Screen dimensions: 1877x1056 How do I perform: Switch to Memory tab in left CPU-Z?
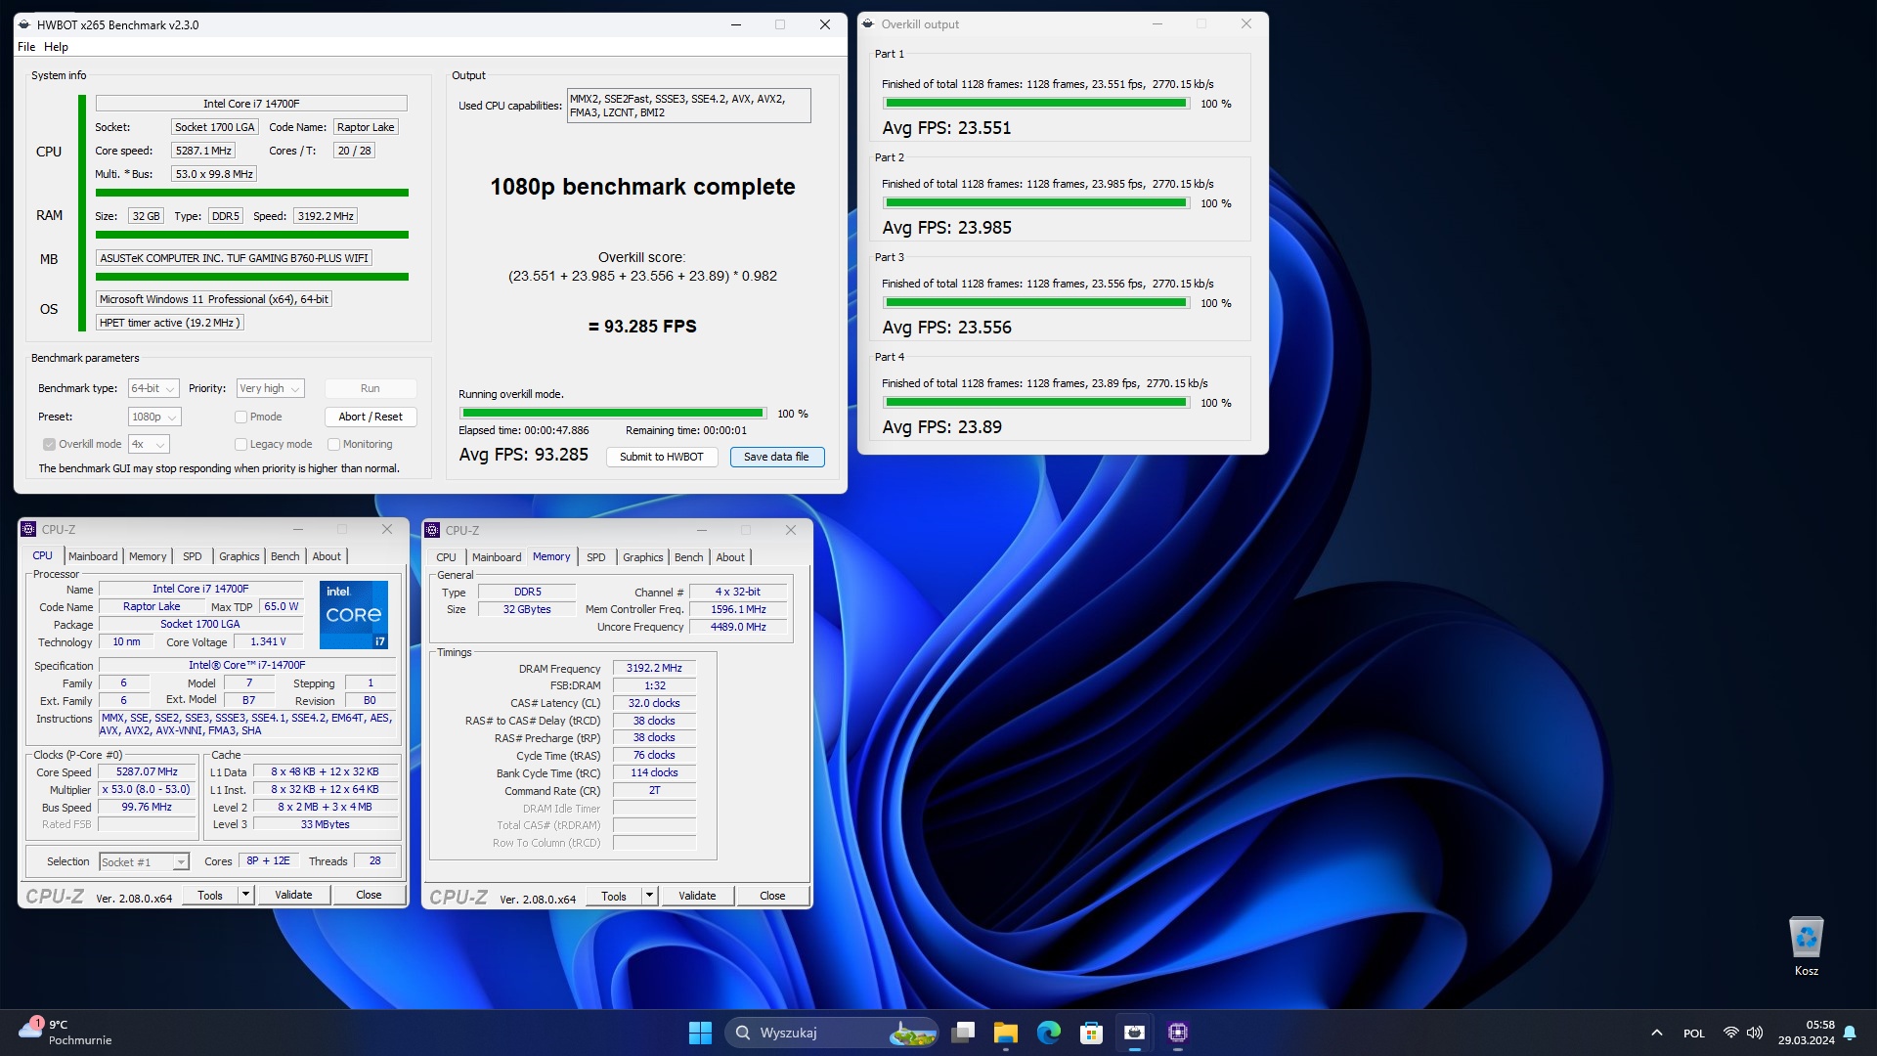coord(148,556)
